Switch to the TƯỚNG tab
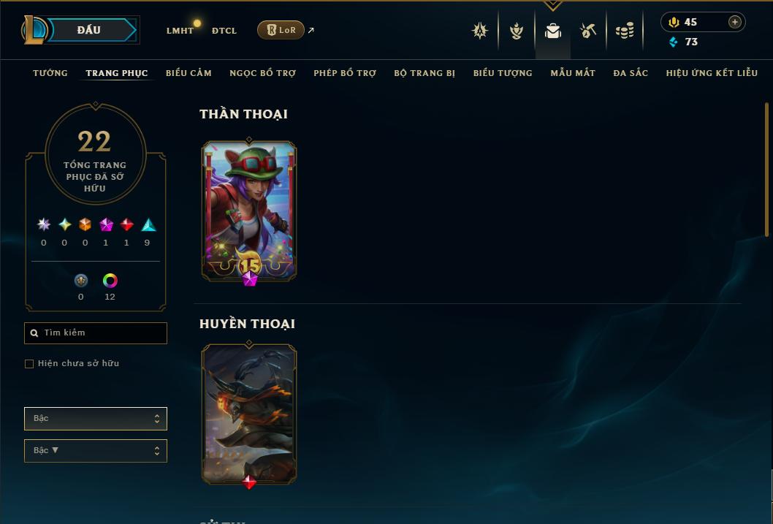Screen dimensions: 773x524 pyautogui.click(x=50, y=73)
